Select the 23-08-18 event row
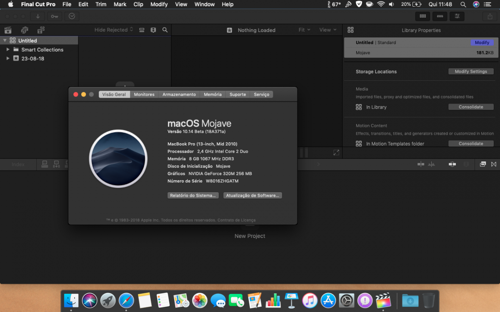This screenshot has height=312, width=500. tap(39, 59)
